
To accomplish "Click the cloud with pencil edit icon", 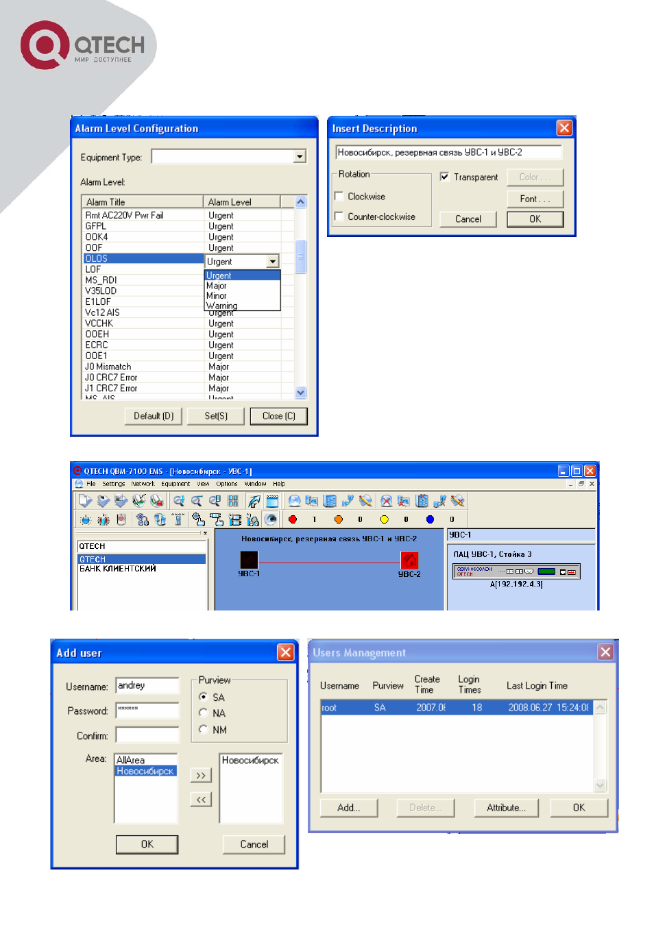I will (366, 501).
